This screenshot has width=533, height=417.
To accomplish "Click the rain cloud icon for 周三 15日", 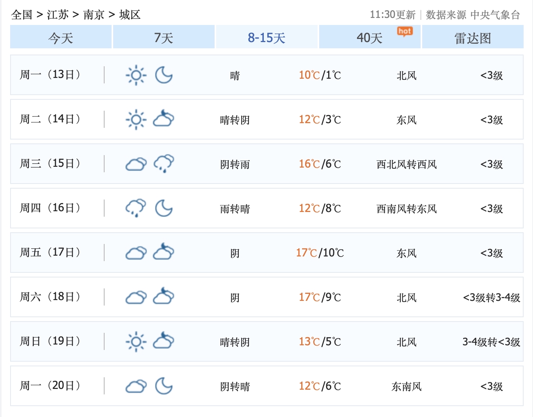I will [164, 164].
